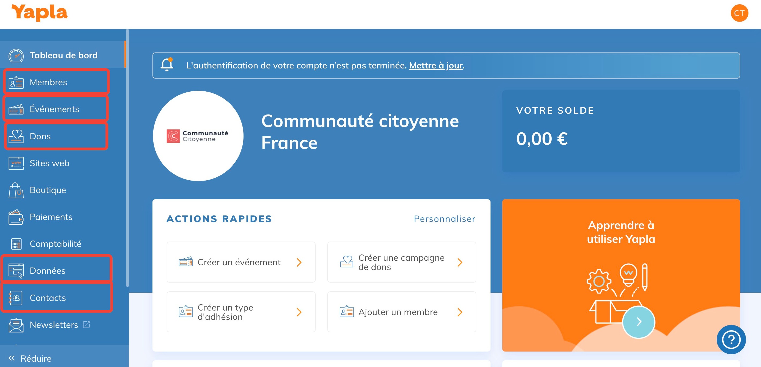
Task: Click the Tableau de bord gauge icon
Action: click(16, 55)
